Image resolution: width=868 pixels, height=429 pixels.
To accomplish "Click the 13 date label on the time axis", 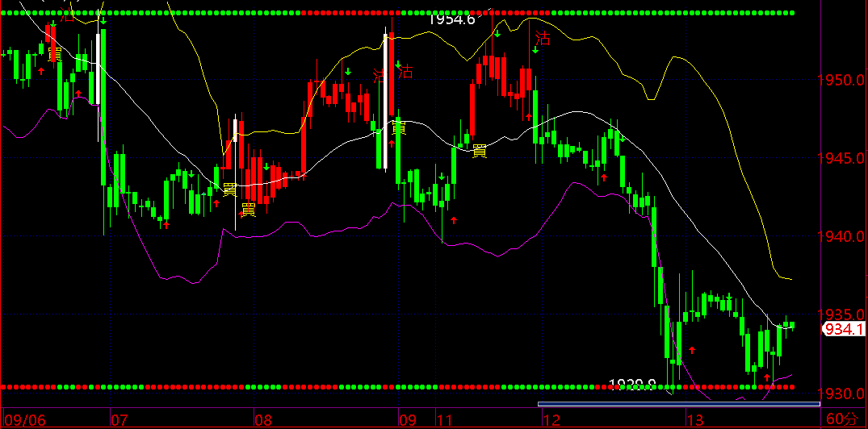I will [694, 419].
